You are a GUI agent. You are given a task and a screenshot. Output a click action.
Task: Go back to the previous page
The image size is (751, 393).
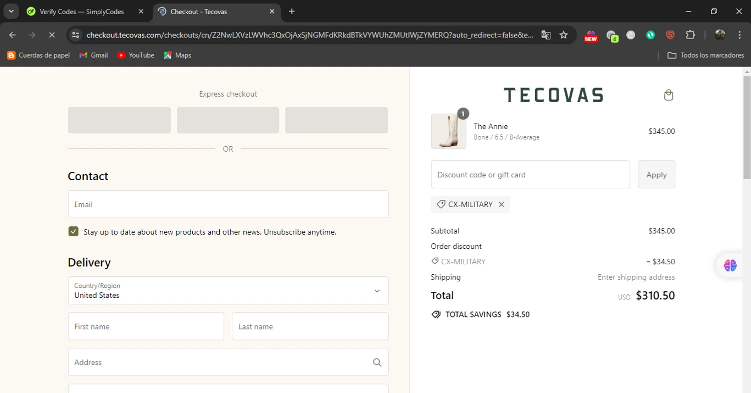[x=13, y=35]
